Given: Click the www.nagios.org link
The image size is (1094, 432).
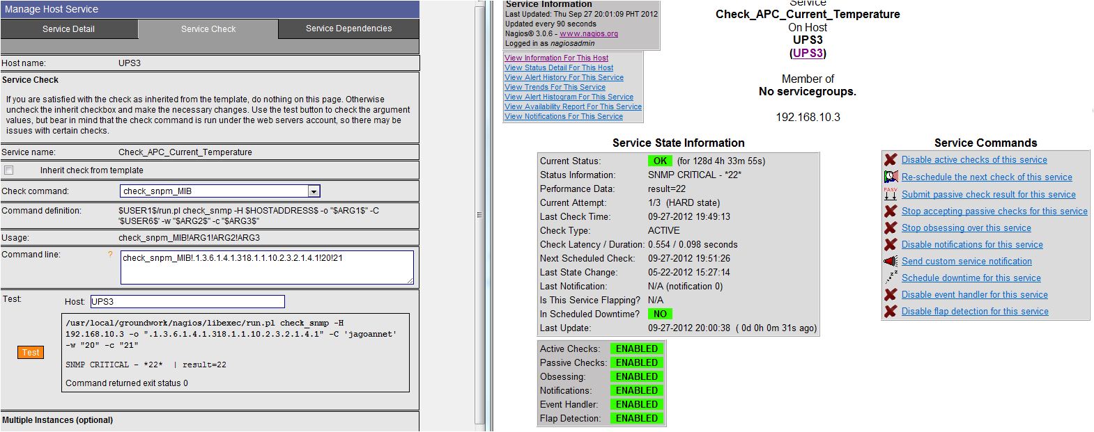Looking at the screenshot, I should tap(588, 33).
